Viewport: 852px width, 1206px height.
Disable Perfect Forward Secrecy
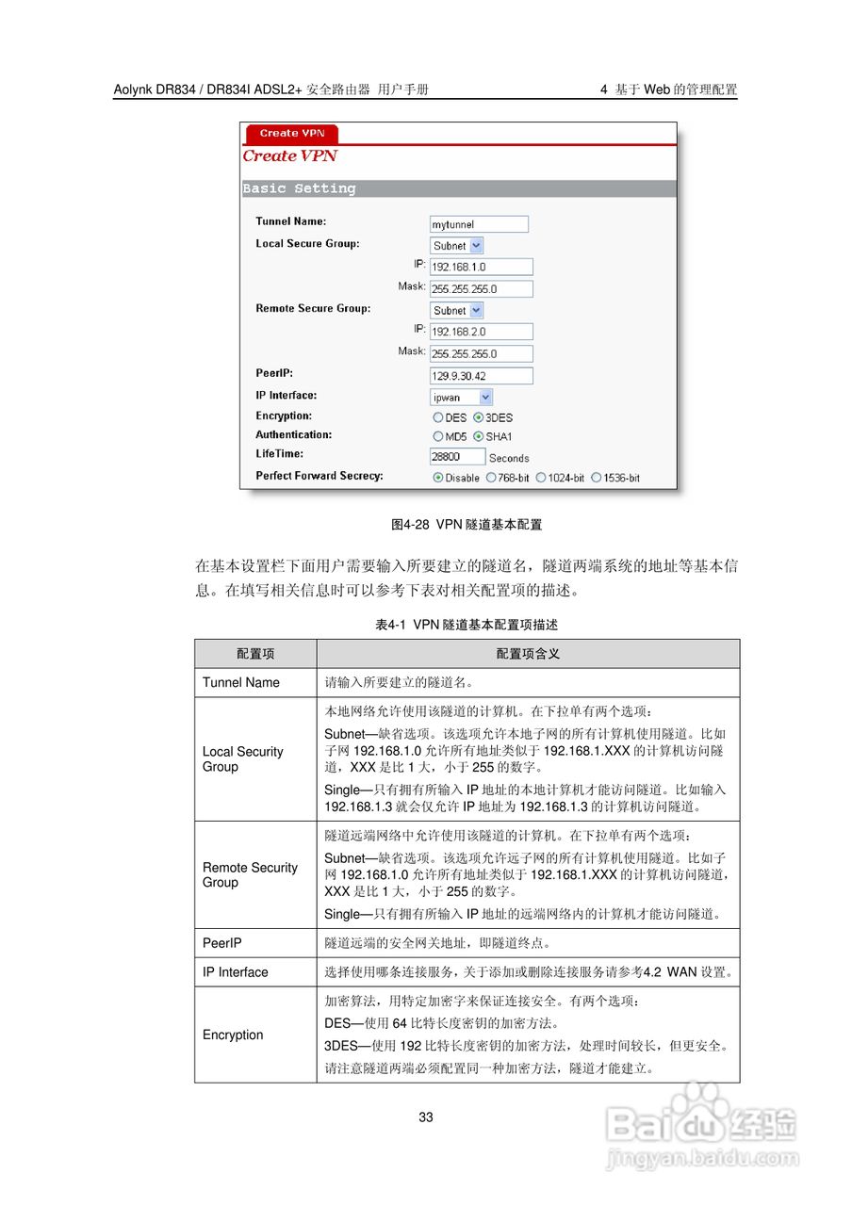(436, 476)
